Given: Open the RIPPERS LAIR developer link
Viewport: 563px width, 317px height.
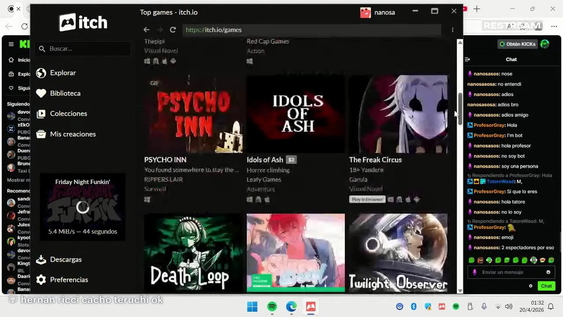Looking at the screenshot, I should [x=163, y=180].
